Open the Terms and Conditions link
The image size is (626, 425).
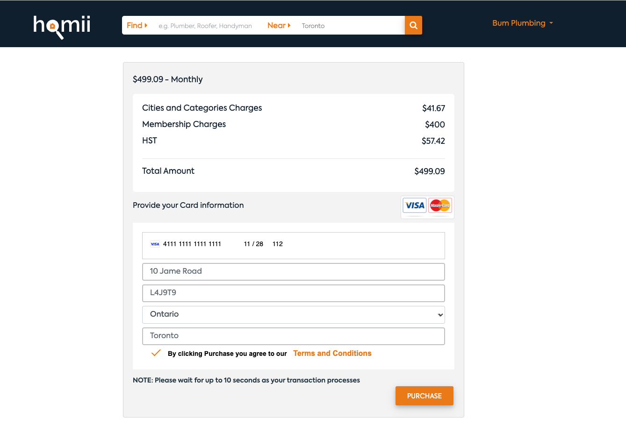(332, 353)
